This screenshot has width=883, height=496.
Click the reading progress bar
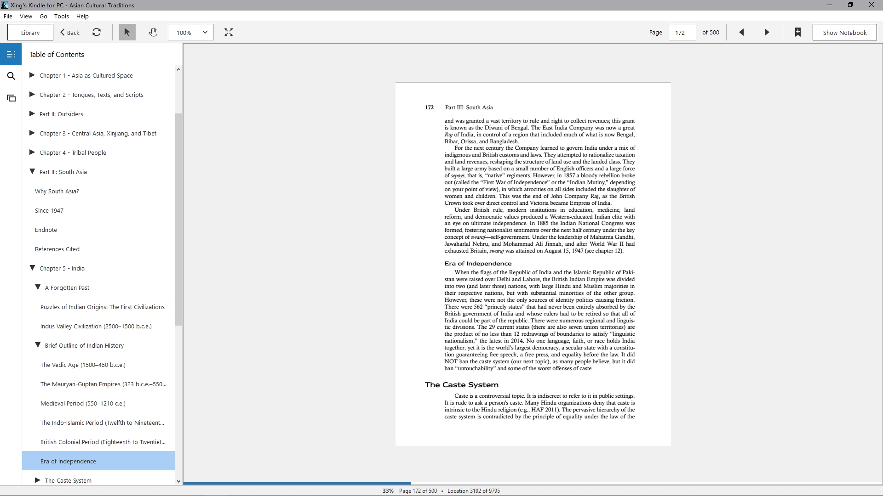pos(533,484)
